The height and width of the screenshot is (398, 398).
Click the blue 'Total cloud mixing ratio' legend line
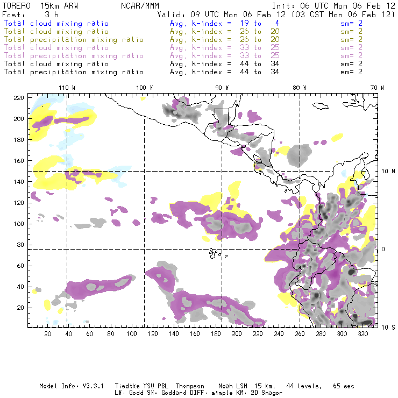[56, 23]
